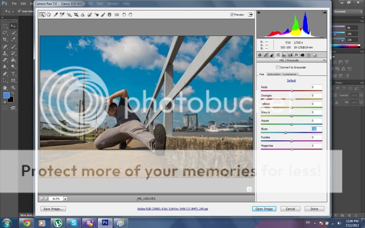Click the Blues value input field

point(317,129)
